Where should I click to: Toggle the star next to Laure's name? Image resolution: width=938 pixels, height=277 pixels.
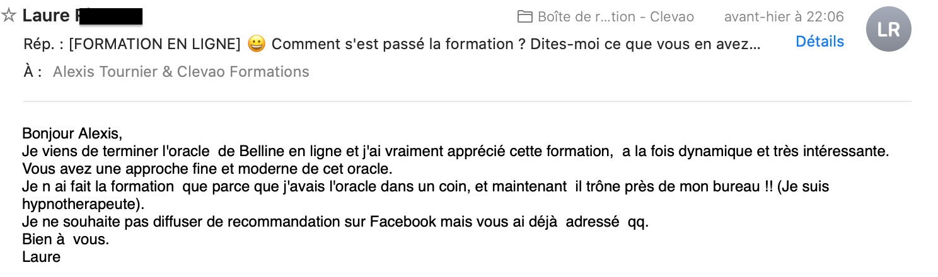(x=9, y=16)
